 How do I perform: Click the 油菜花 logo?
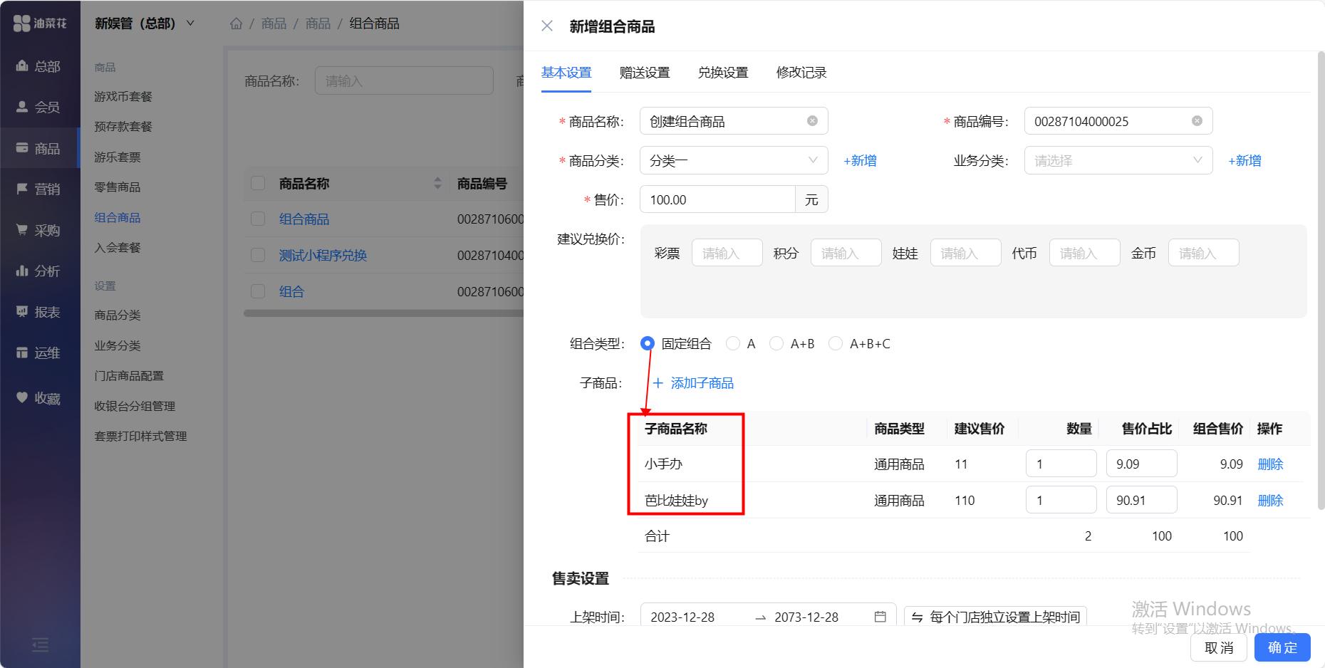click(40, 24)
